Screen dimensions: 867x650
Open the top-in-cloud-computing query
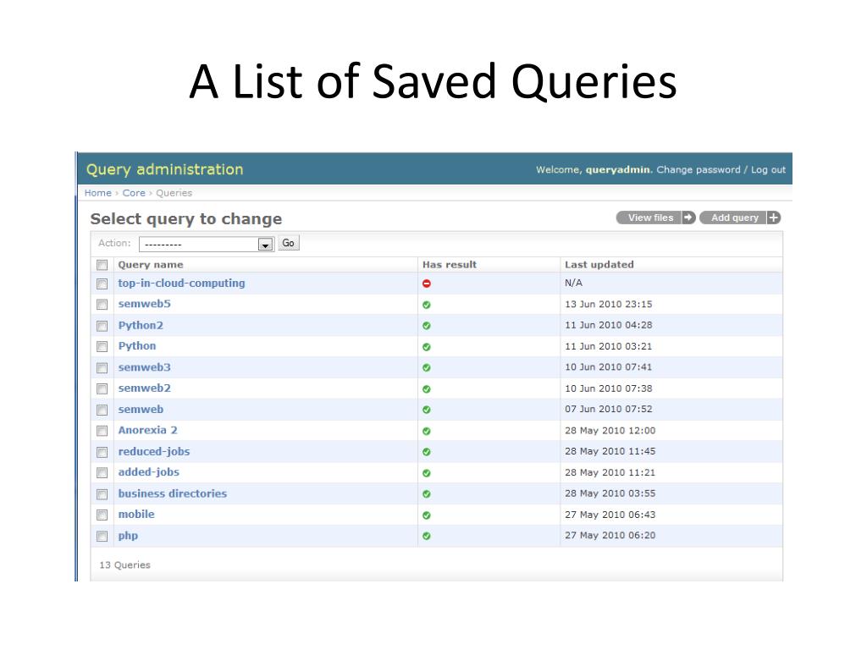(181, 283)
